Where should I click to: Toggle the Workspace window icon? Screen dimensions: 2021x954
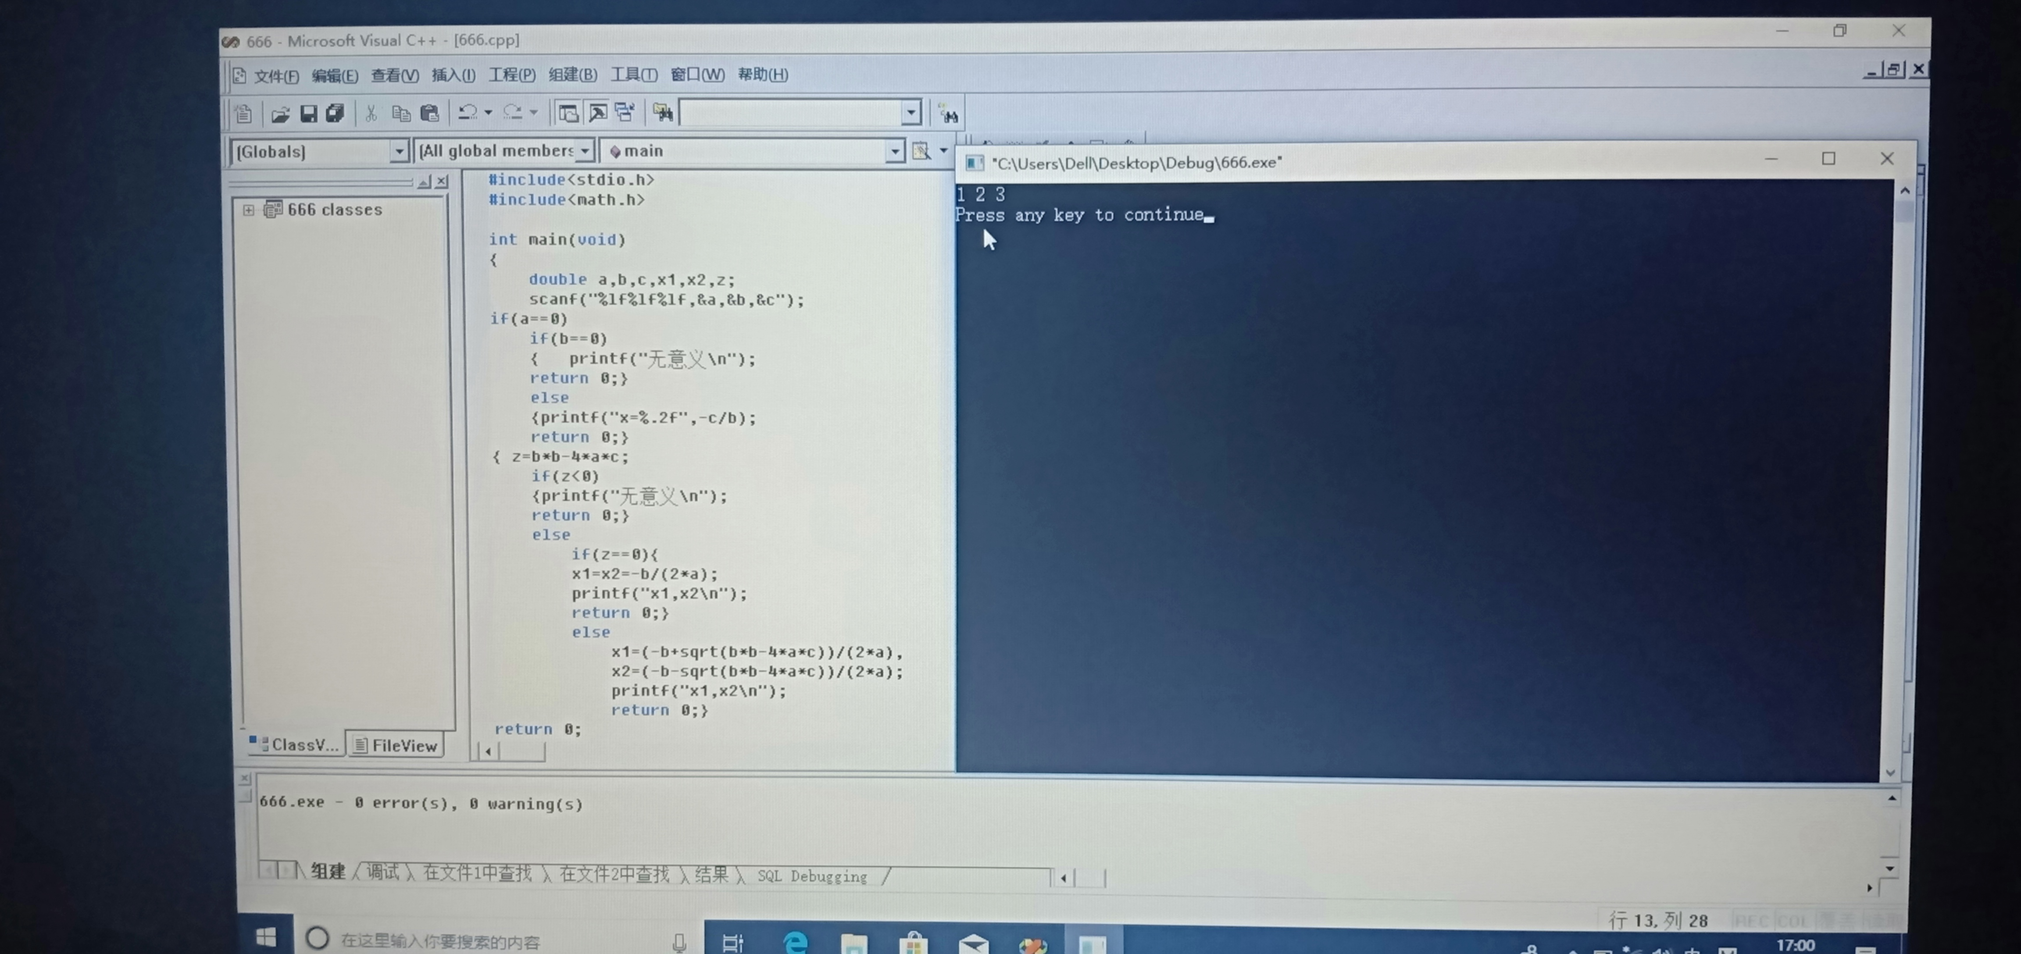[x=568, y=113]
